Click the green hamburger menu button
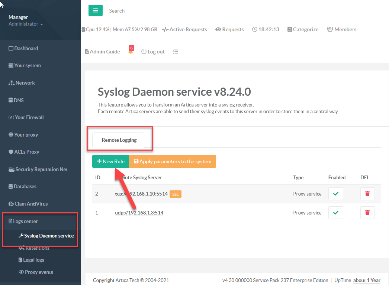 coord(96,11)
